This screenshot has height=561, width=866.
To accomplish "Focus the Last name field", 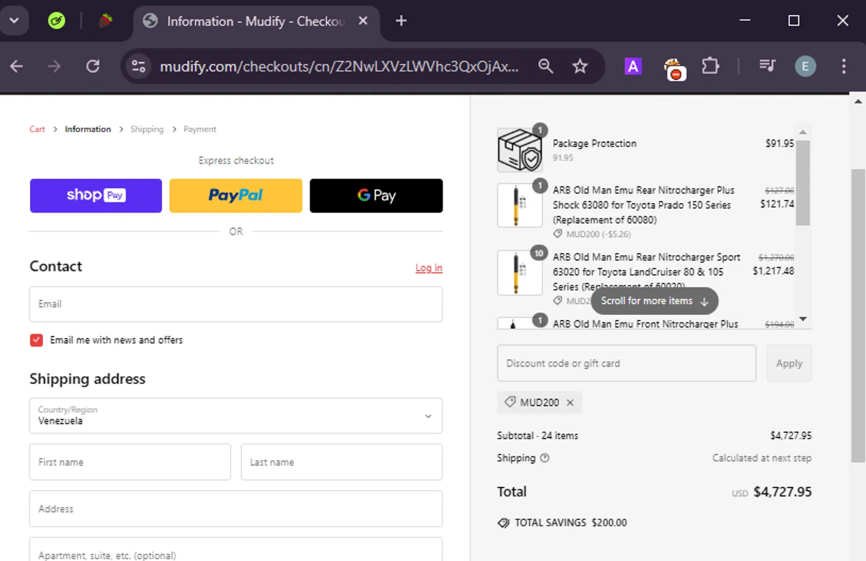I will pyautogui.click(x=342, y=462).
